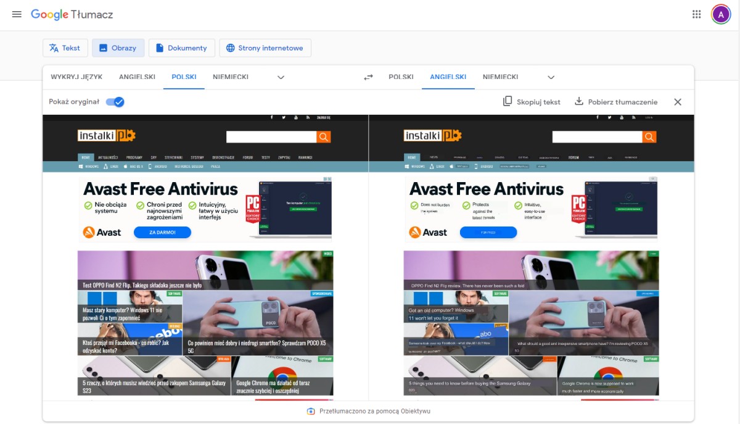Open the Google apps grid
The height and width of the screenshot is (424, 740).
pos(696,14)
